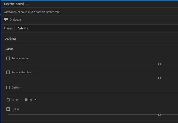Click the Preset label
Viewport: 178px width, 123px height.
(8, 28)
